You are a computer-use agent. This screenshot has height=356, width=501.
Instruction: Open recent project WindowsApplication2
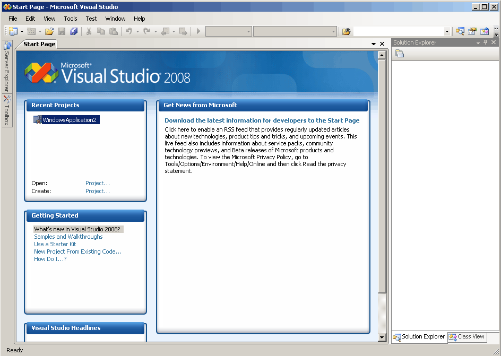coord(66,120)
